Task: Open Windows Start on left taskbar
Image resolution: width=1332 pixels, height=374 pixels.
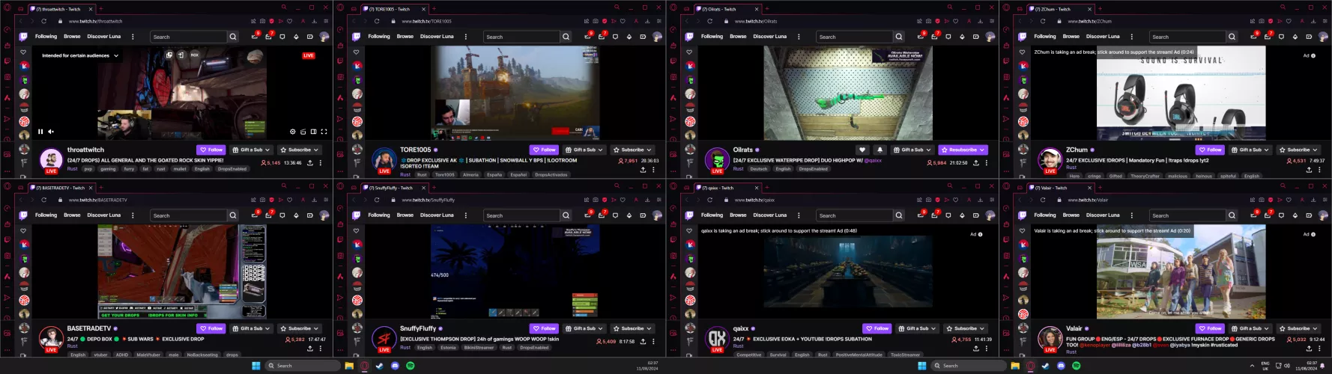Action: (x=256, y=366)
